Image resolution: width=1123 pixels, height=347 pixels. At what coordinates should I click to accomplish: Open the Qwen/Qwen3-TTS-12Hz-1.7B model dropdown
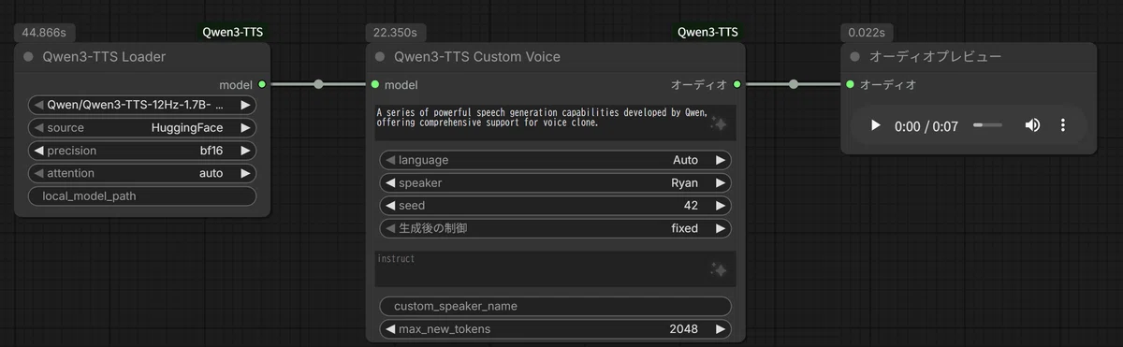pyautogui.click(x=142, y=105)
